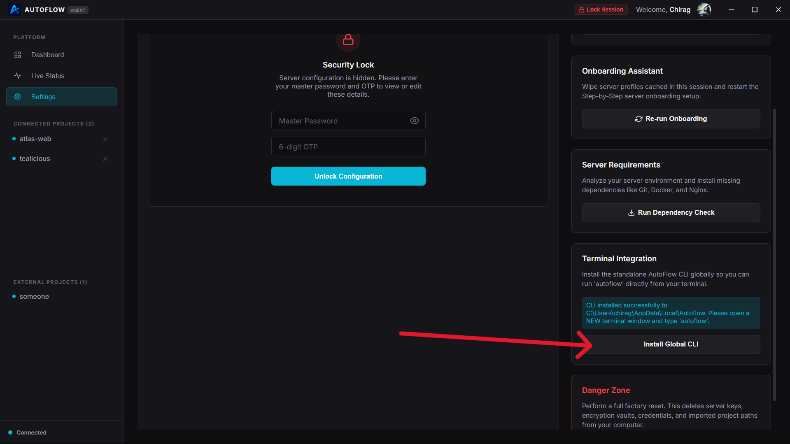Select the Settings menu item

(61, 97)
